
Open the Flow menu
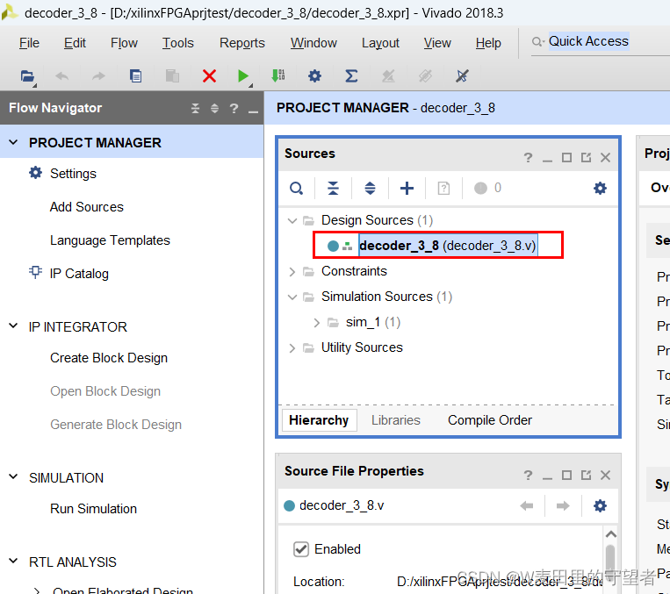(124, 43)
